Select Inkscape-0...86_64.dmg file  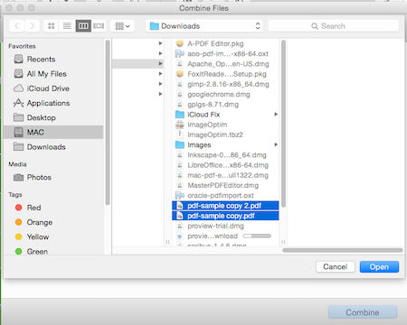coord(225,155)
